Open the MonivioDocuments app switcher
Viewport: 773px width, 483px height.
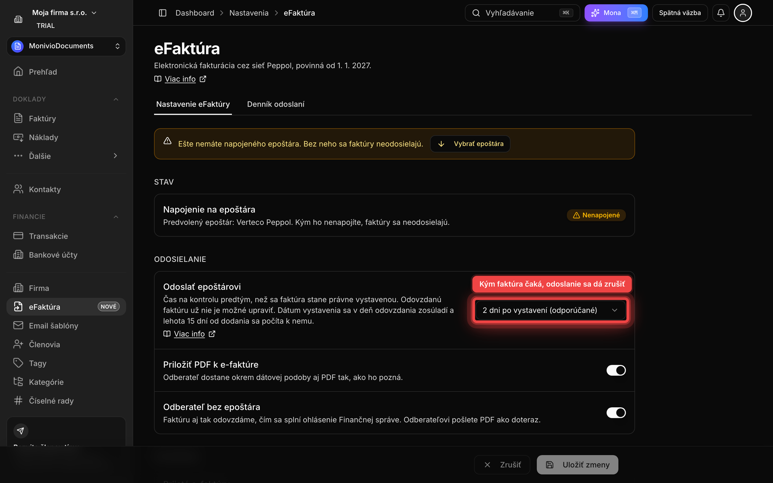coord(66,46)
